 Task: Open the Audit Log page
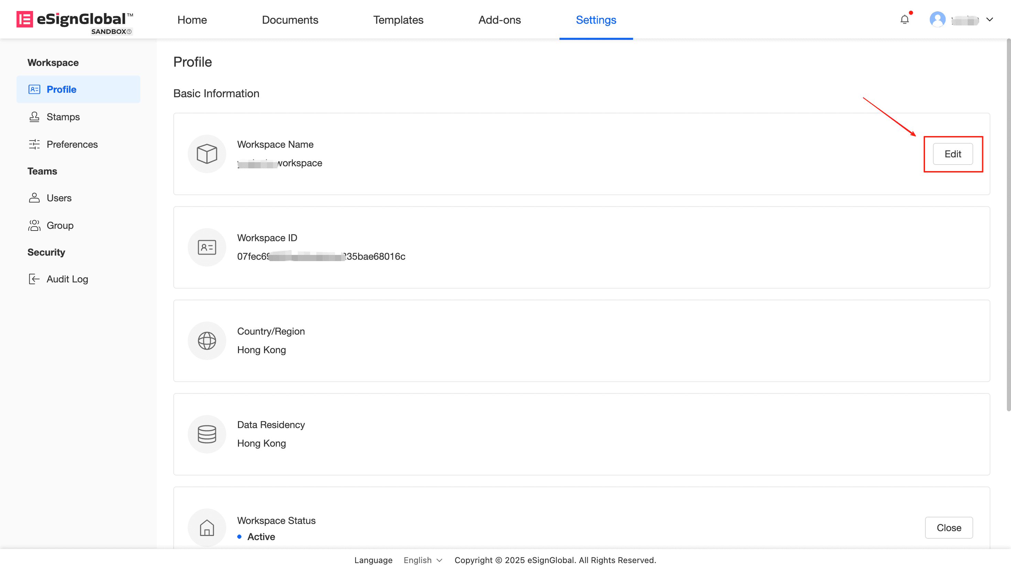click(67, 279)
